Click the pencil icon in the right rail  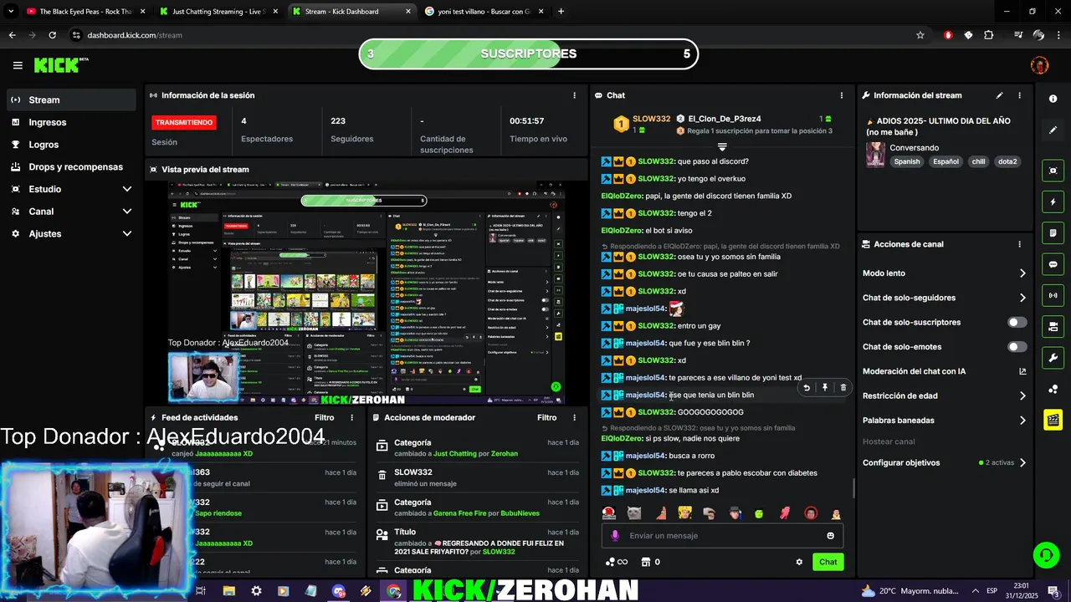coord(1053,130)
